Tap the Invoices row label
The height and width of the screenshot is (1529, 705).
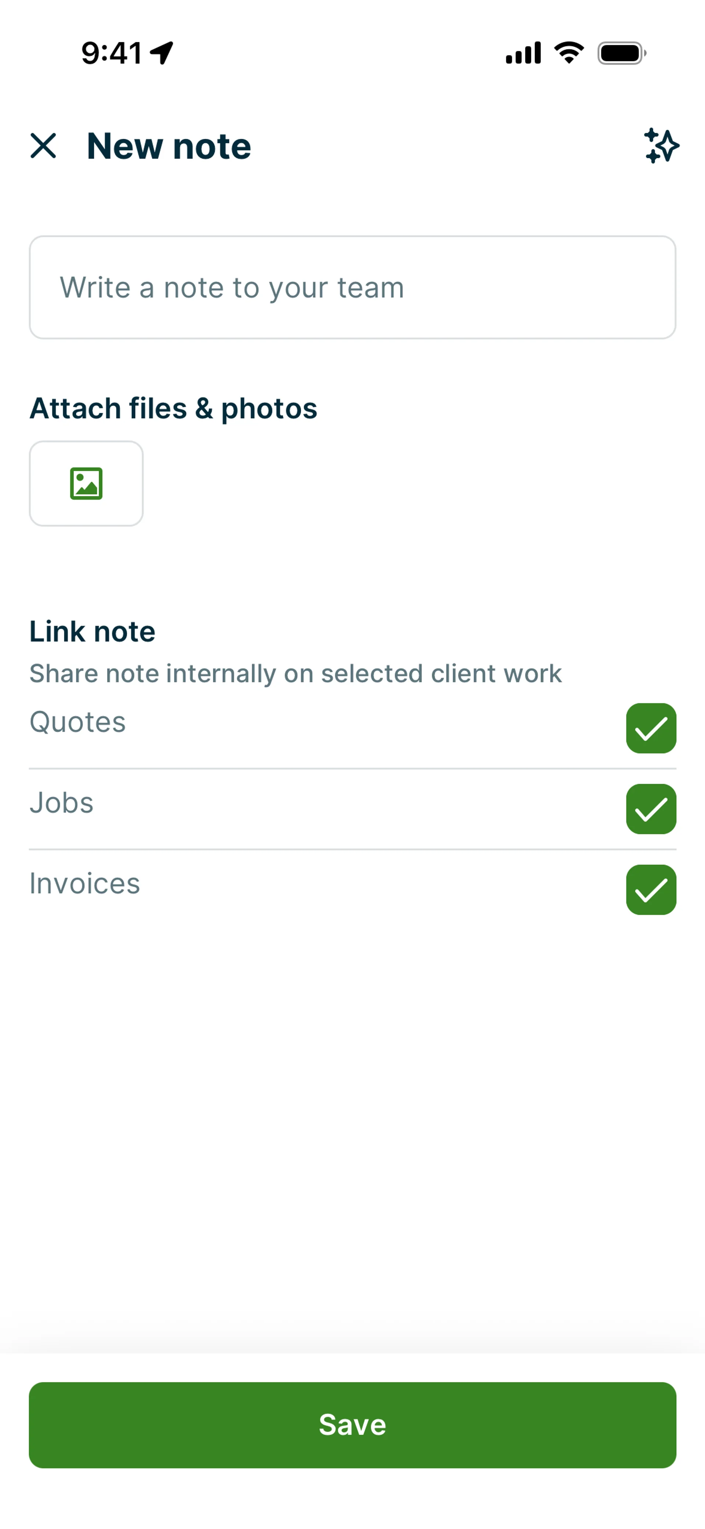point(85,884)
